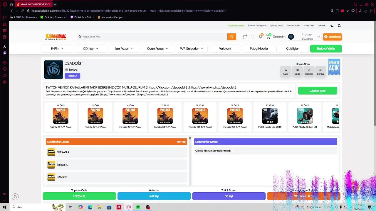376x211 pixels.
Task: Open Spotify from the taskbar
Action: pyautogui.click(x=138, y=207)
